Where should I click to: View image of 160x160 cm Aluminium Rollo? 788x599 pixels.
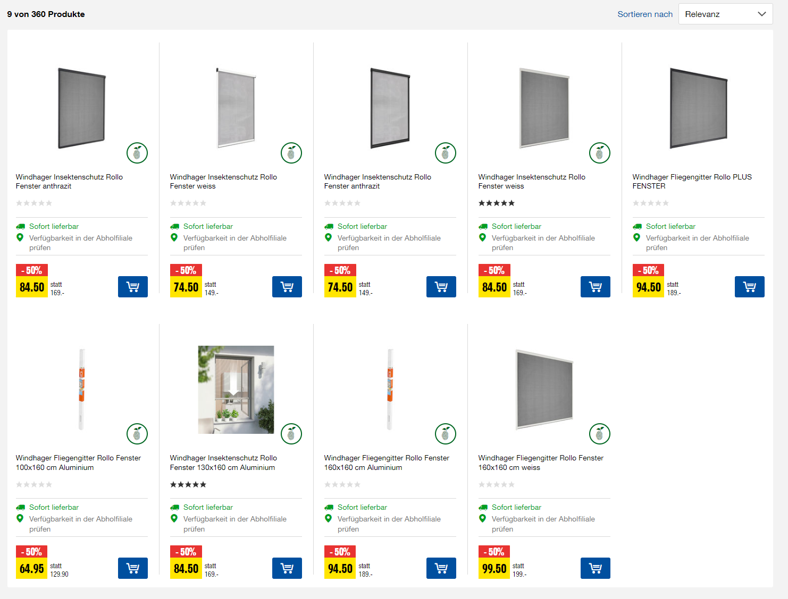click(390, 389)
